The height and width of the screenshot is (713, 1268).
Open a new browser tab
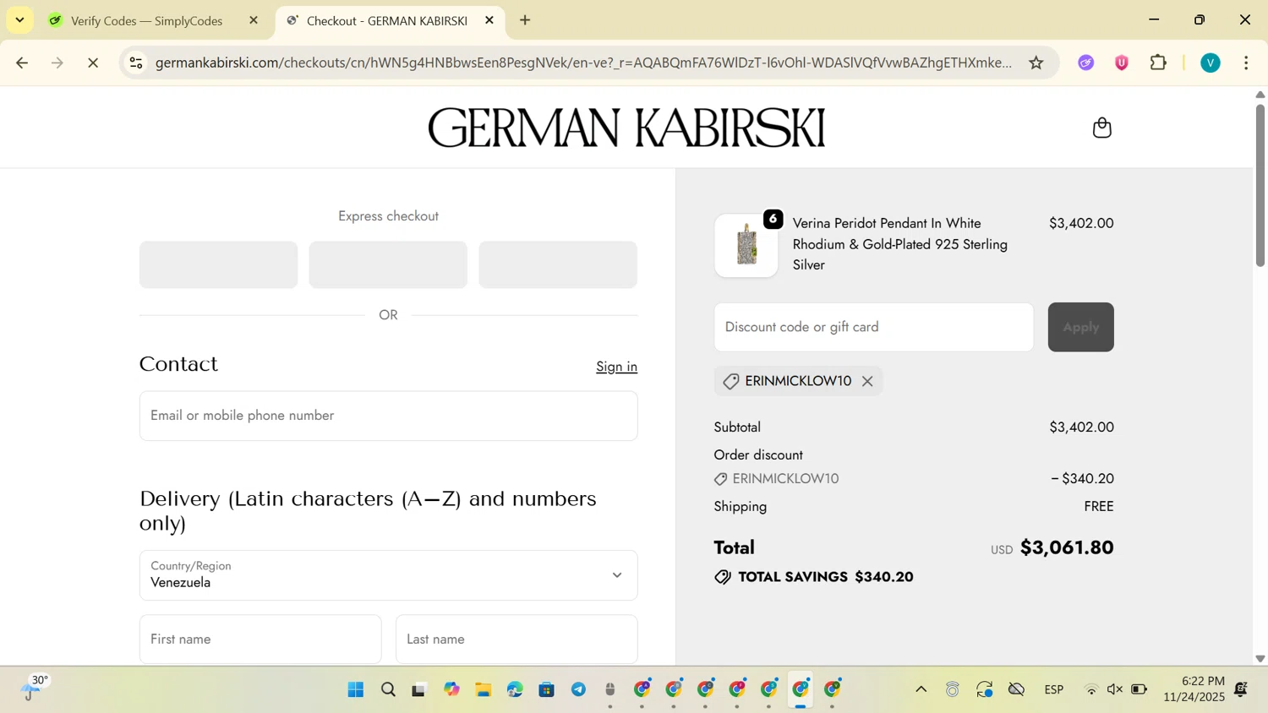click(x=525, y=20)
